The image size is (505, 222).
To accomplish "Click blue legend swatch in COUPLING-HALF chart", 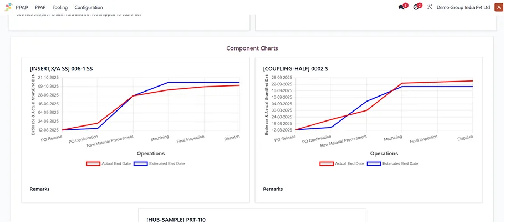I will [x=374, y=164].
